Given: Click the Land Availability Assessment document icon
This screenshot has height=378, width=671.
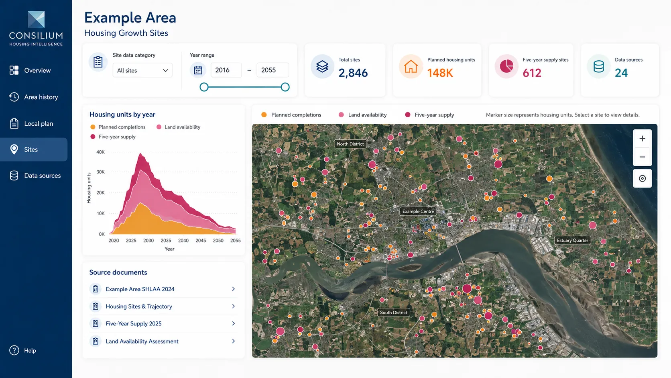Looking at the screenshot, I should 96,341.
